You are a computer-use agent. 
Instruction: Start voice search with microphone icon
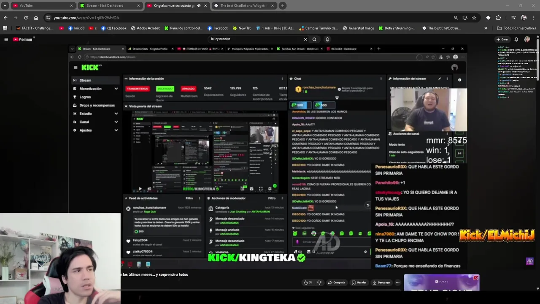327,39
